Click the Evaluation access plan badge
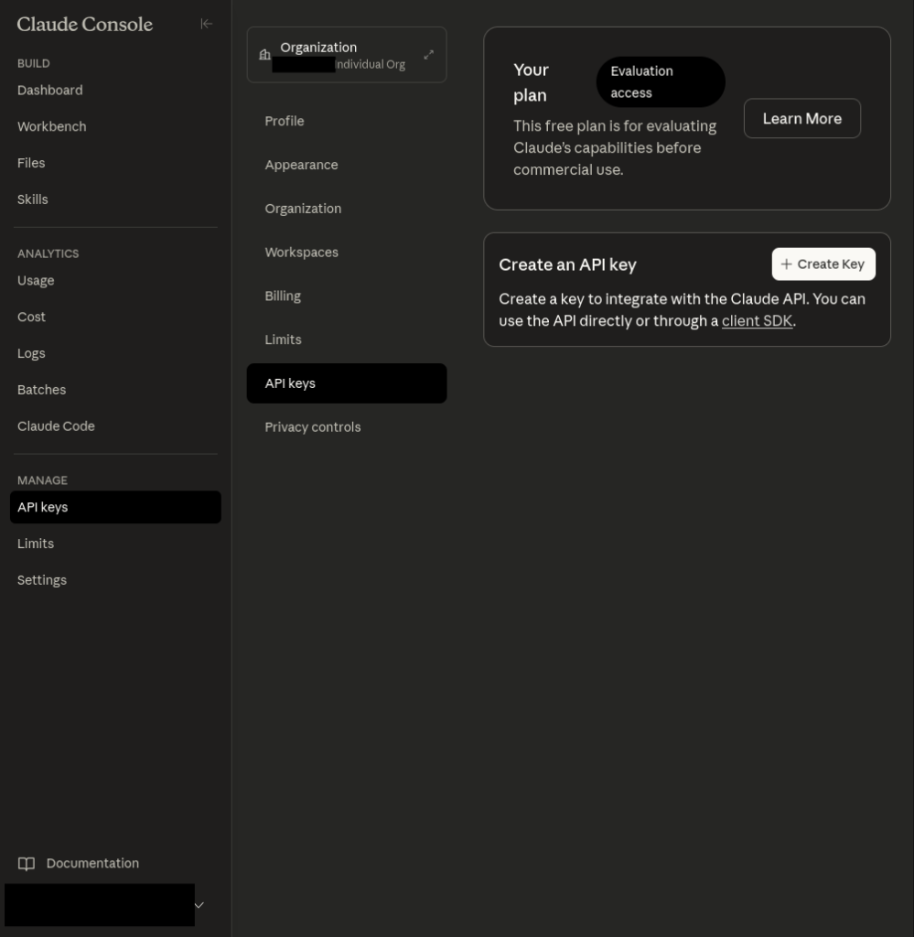The image size is (914, 937). [660, 82]
